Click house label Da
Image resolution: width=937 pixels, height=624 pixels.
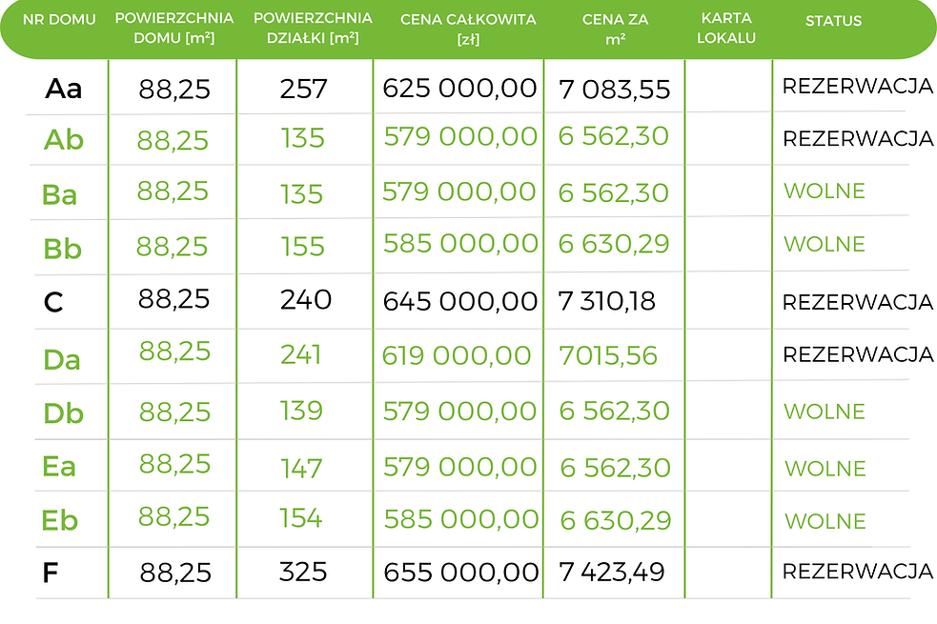[62, 360]
